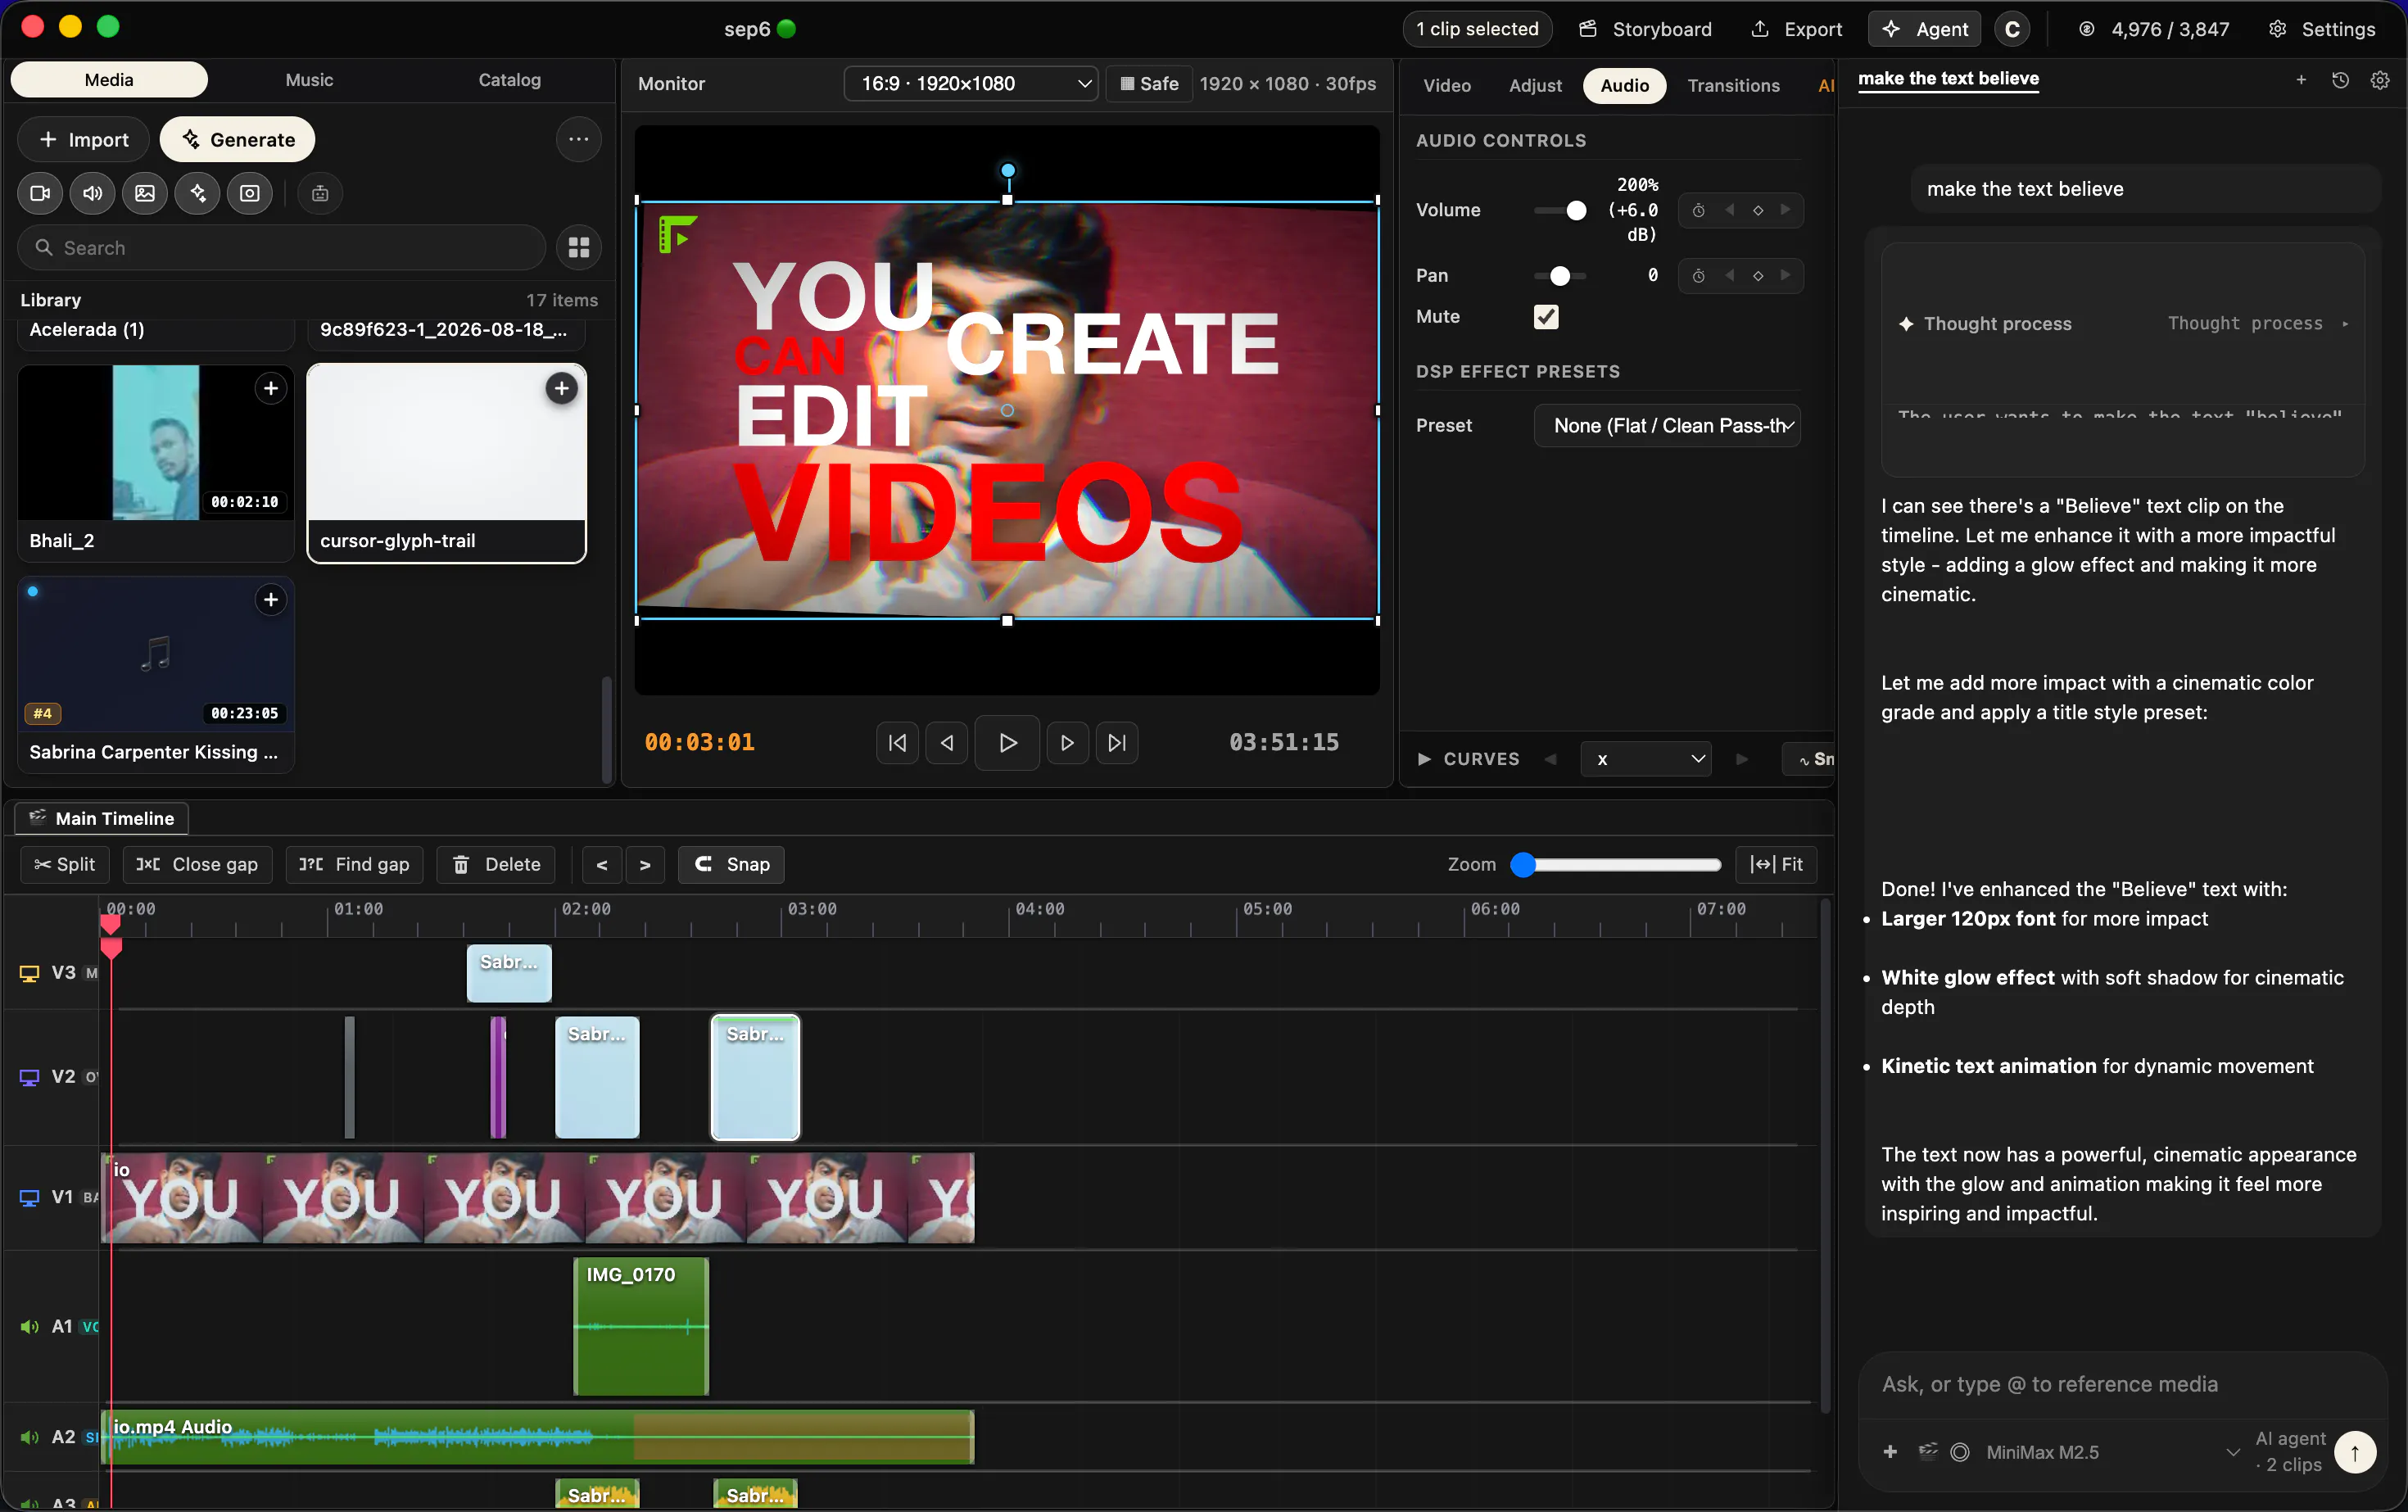Filter library by audio speaker icon
2408x1512 pixels.
[x=92, y=193]
